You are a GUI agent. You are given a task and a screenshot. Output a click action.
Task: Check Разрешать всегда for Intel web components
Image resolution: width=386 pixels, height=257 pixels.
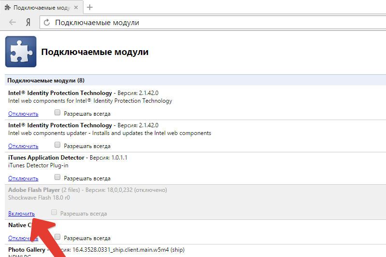coord(57,112)
